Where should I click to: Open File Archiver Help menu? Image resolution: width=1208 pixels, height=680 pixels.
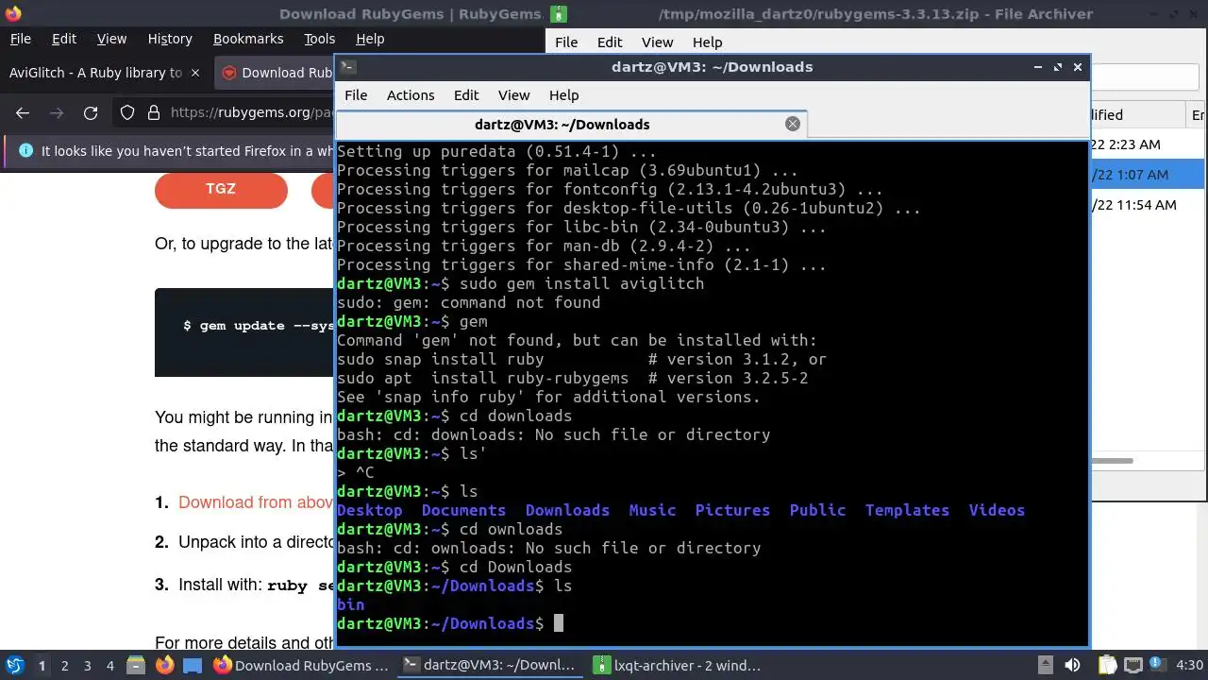tap(707, 42)
